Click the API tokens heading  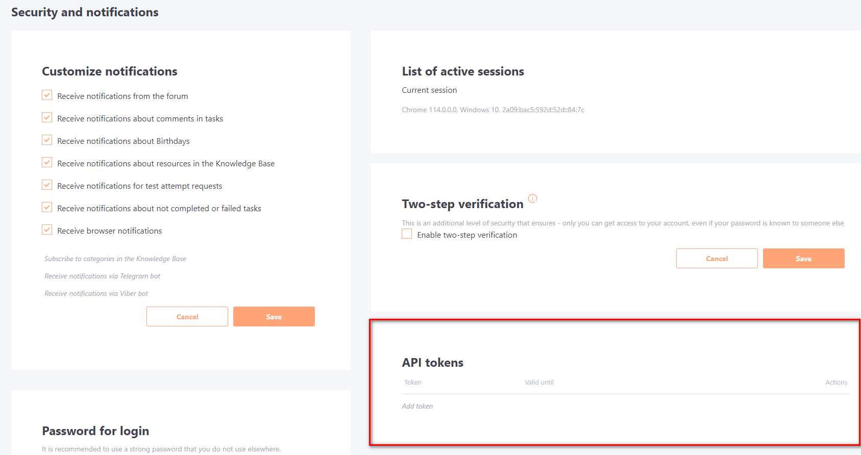coord(433,363)
